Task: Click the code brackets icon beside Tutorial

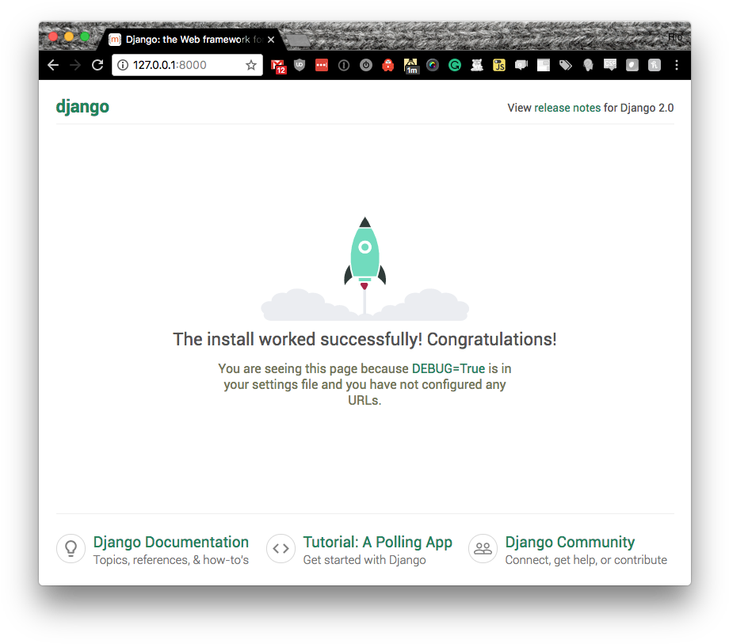Action: click(281, 548)
